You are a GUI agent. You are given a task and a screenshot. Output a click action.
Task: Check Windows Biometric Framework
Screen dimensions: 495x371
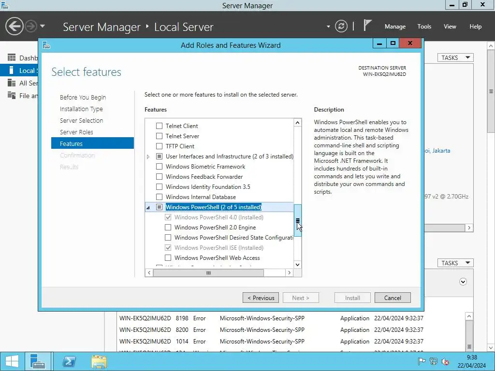(160, 166)
